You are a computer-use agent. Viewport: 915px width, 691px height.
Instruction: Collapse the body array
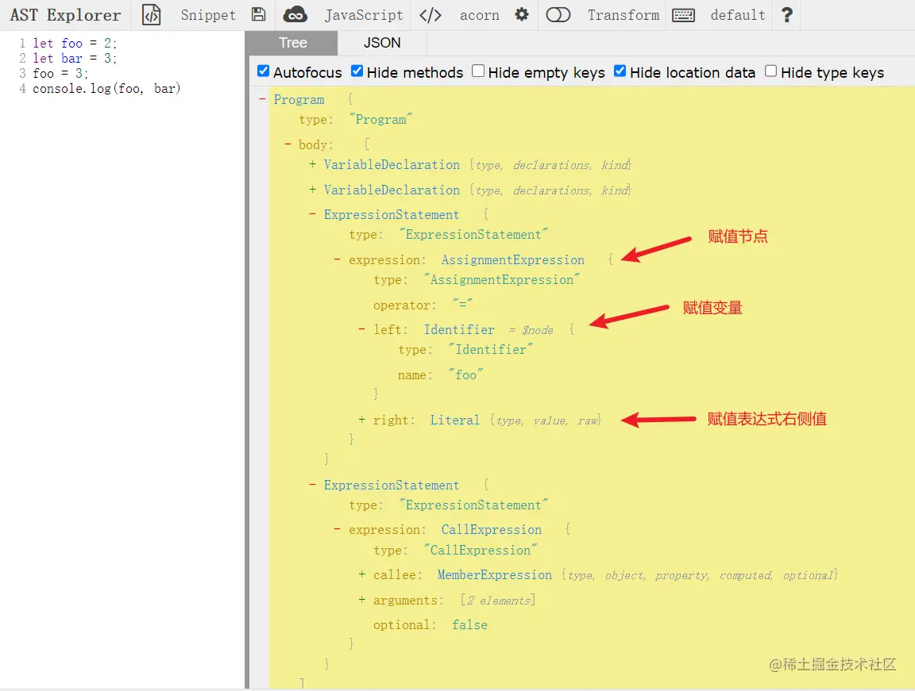point(288,144)
